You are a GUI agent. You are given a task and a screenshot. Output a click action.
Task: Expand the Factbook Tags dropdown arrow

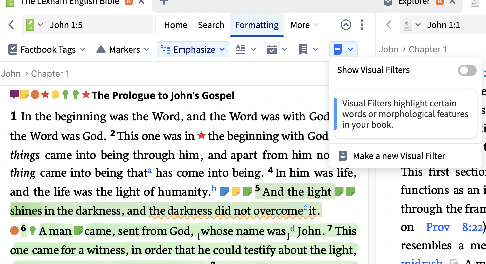(82, 50)
